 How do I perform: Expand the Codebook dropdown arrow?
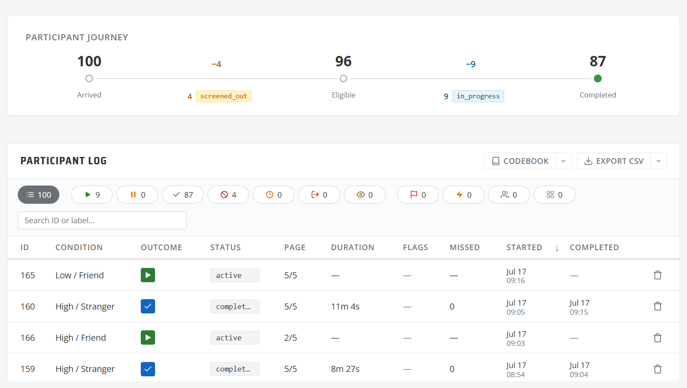(x=564, y=161)
